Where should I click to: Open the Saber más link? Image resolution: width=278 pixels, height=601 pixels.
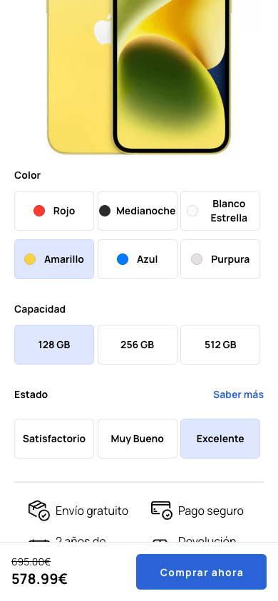tap(238, 394)
